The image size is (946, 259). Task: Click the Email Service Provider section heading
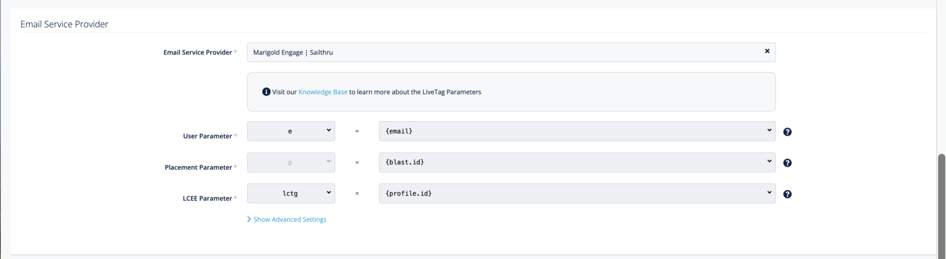[x=64, y=24]
